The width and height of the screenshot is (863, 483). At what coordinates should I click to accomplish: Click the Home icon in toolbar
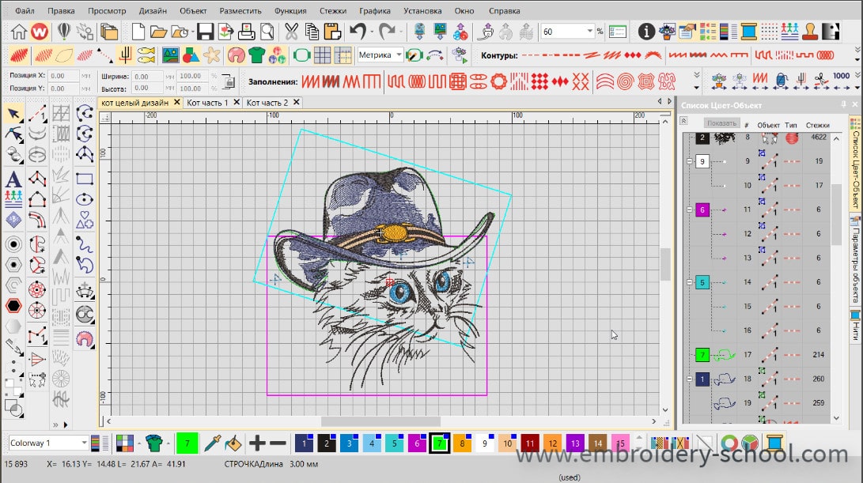click(19, 32)
